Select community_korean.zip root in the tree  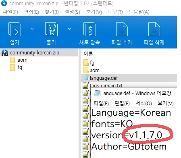[x=40, y=53]
